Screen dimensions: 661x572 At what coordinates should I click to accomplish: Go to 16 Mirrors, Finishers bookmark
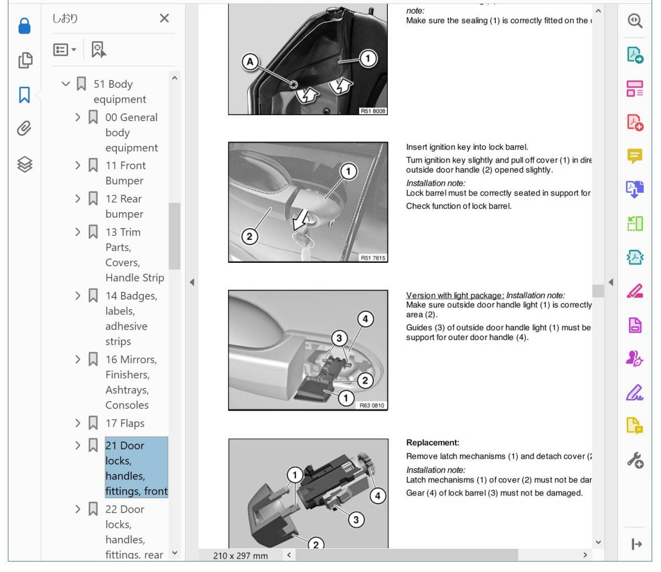point(131,382)
